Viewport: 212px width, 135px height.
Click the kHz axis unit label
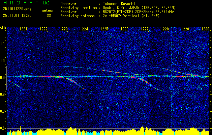(x=3, y=27)
